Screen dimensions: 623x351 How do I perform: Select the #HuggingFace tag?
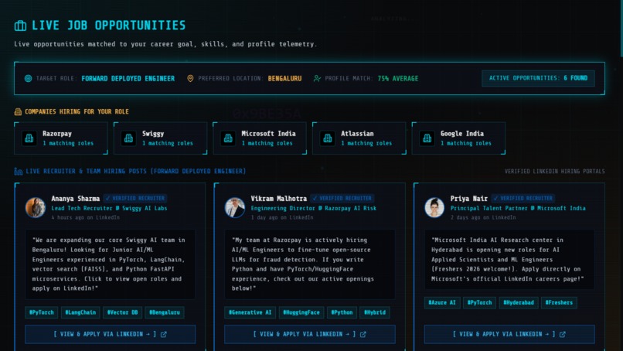coord(301,312)
